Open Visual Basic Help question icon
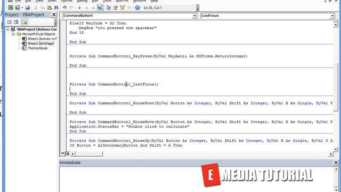The width and height of the screenshot is (341, 192). pos(137,8)
